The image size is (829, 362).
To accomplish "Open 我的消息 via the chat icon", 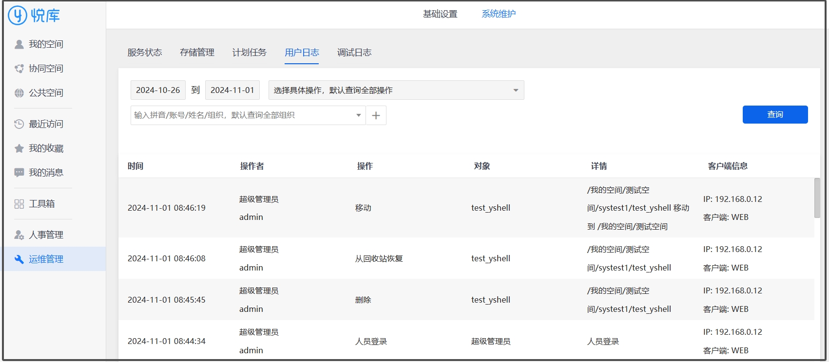I will click(19, 173).
